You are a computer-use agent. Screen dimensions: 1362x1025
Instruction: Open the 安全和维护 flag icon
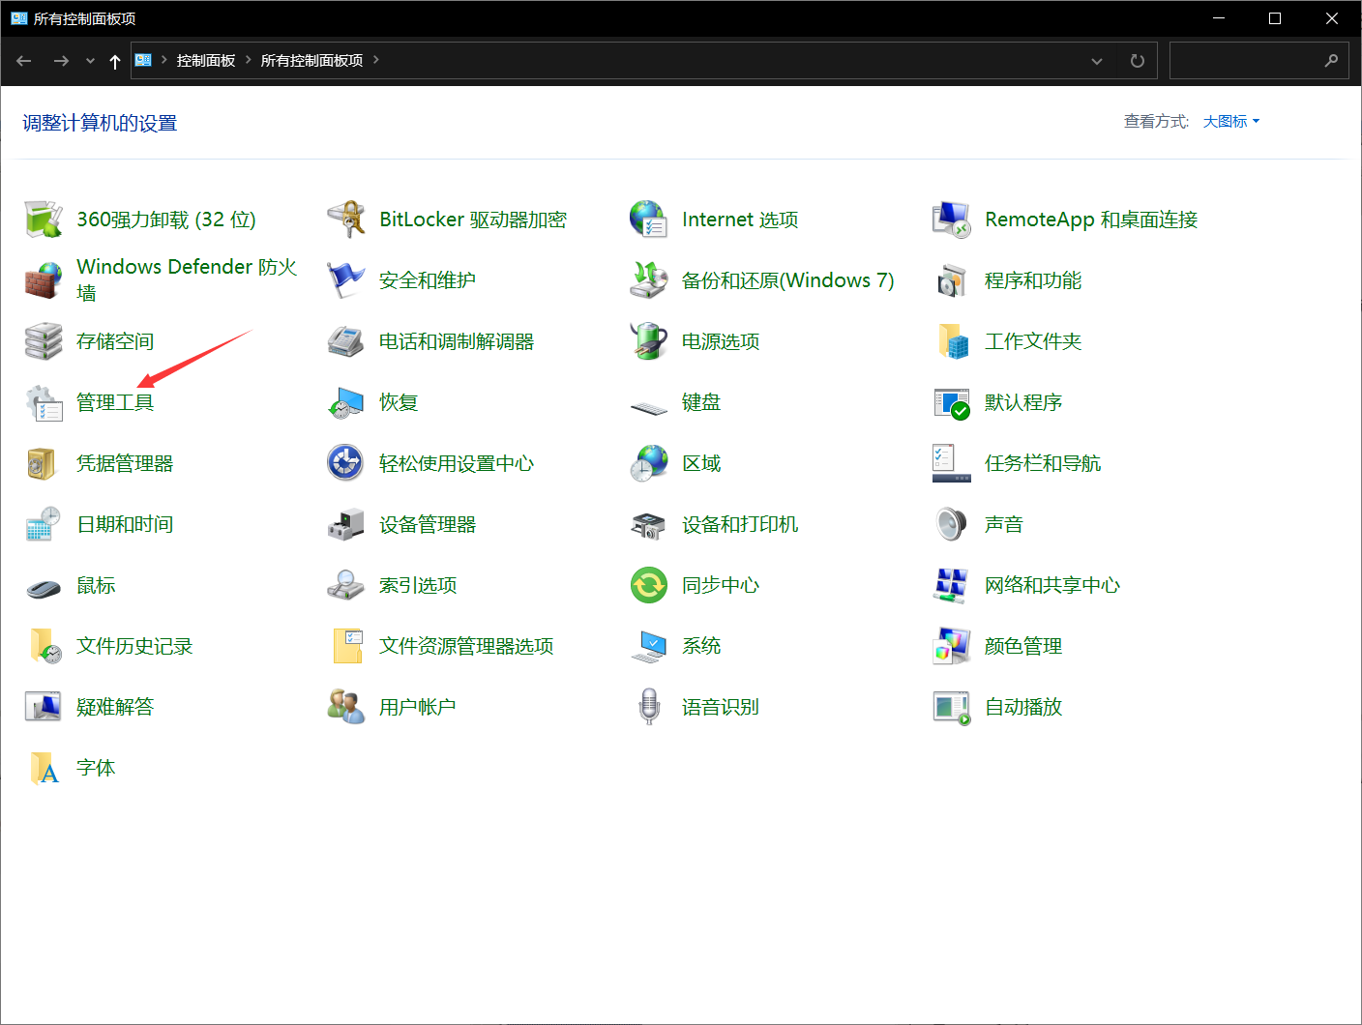[x=346, y=280]
